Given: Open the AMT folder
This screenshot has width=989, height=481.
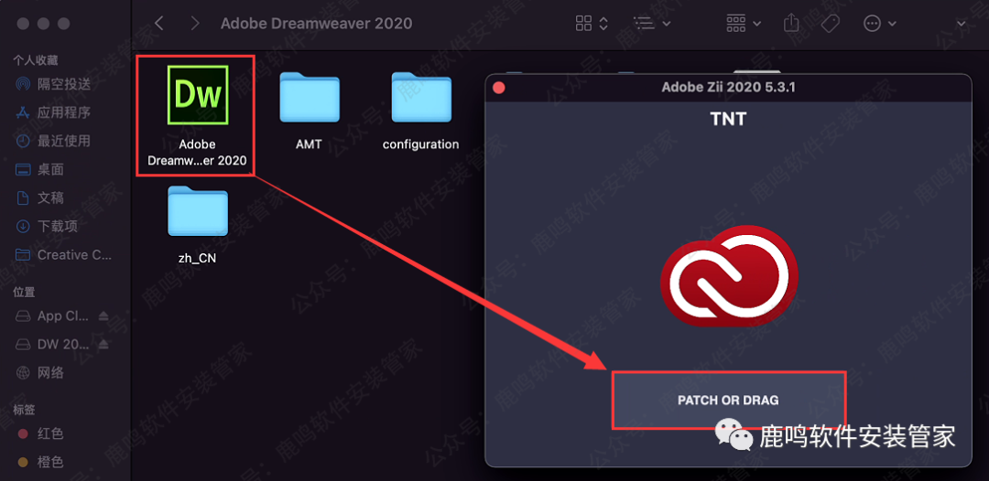Looking at the screenshot, I should [310, 97].
